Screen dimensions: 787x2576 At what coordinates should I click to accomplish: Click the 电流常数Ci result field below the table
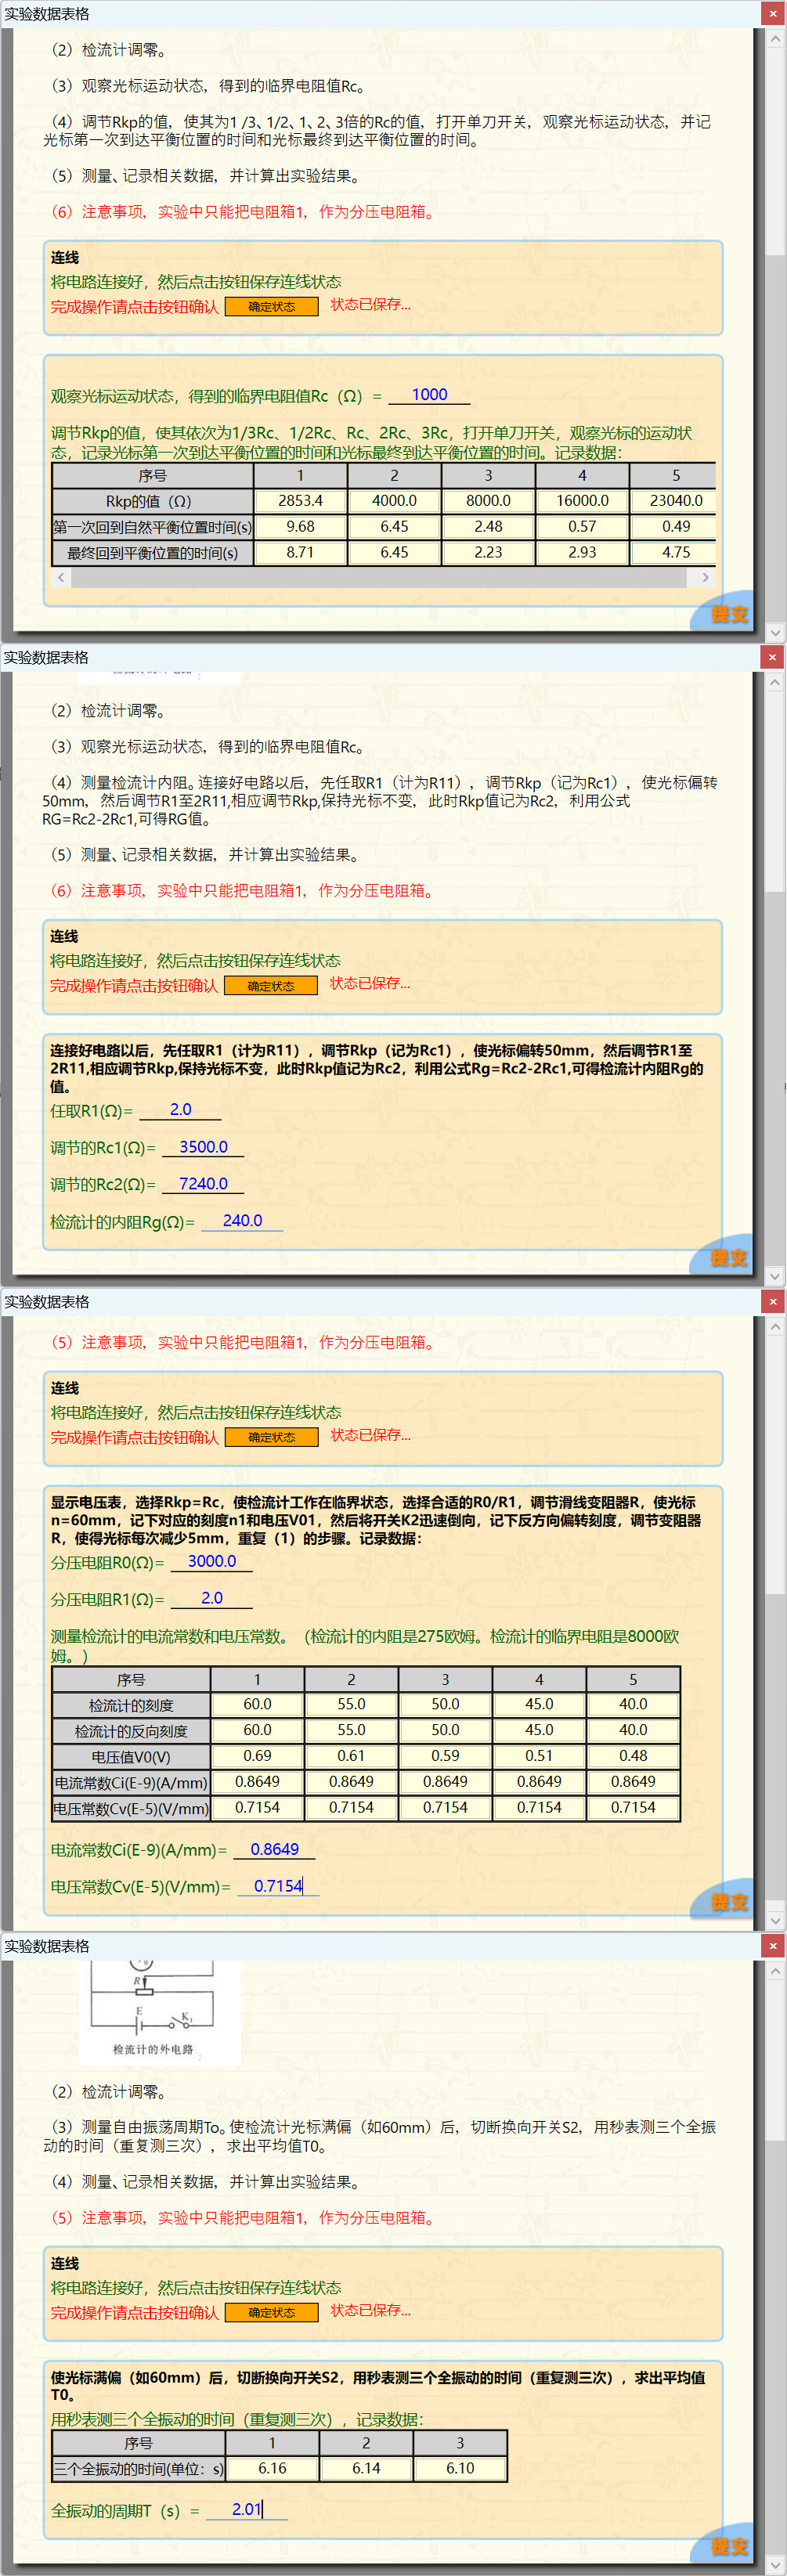(x=274, y=1850)
